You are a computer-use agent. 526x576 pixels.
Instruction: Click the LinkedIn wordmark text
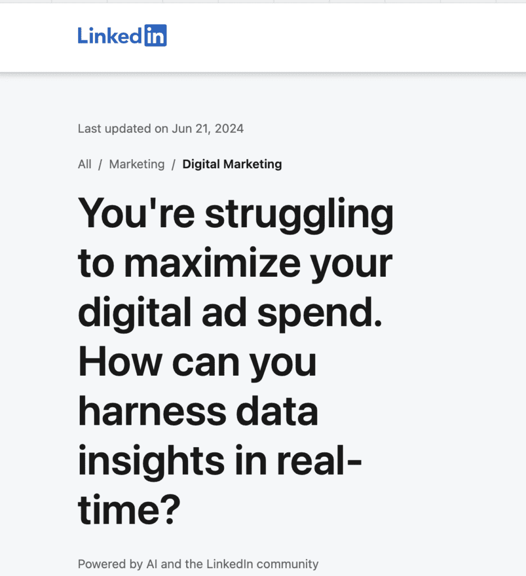click(111, 35)
